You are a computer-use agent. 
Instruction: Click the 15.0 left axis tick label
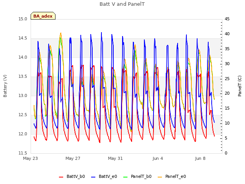(x=23, y=19)
